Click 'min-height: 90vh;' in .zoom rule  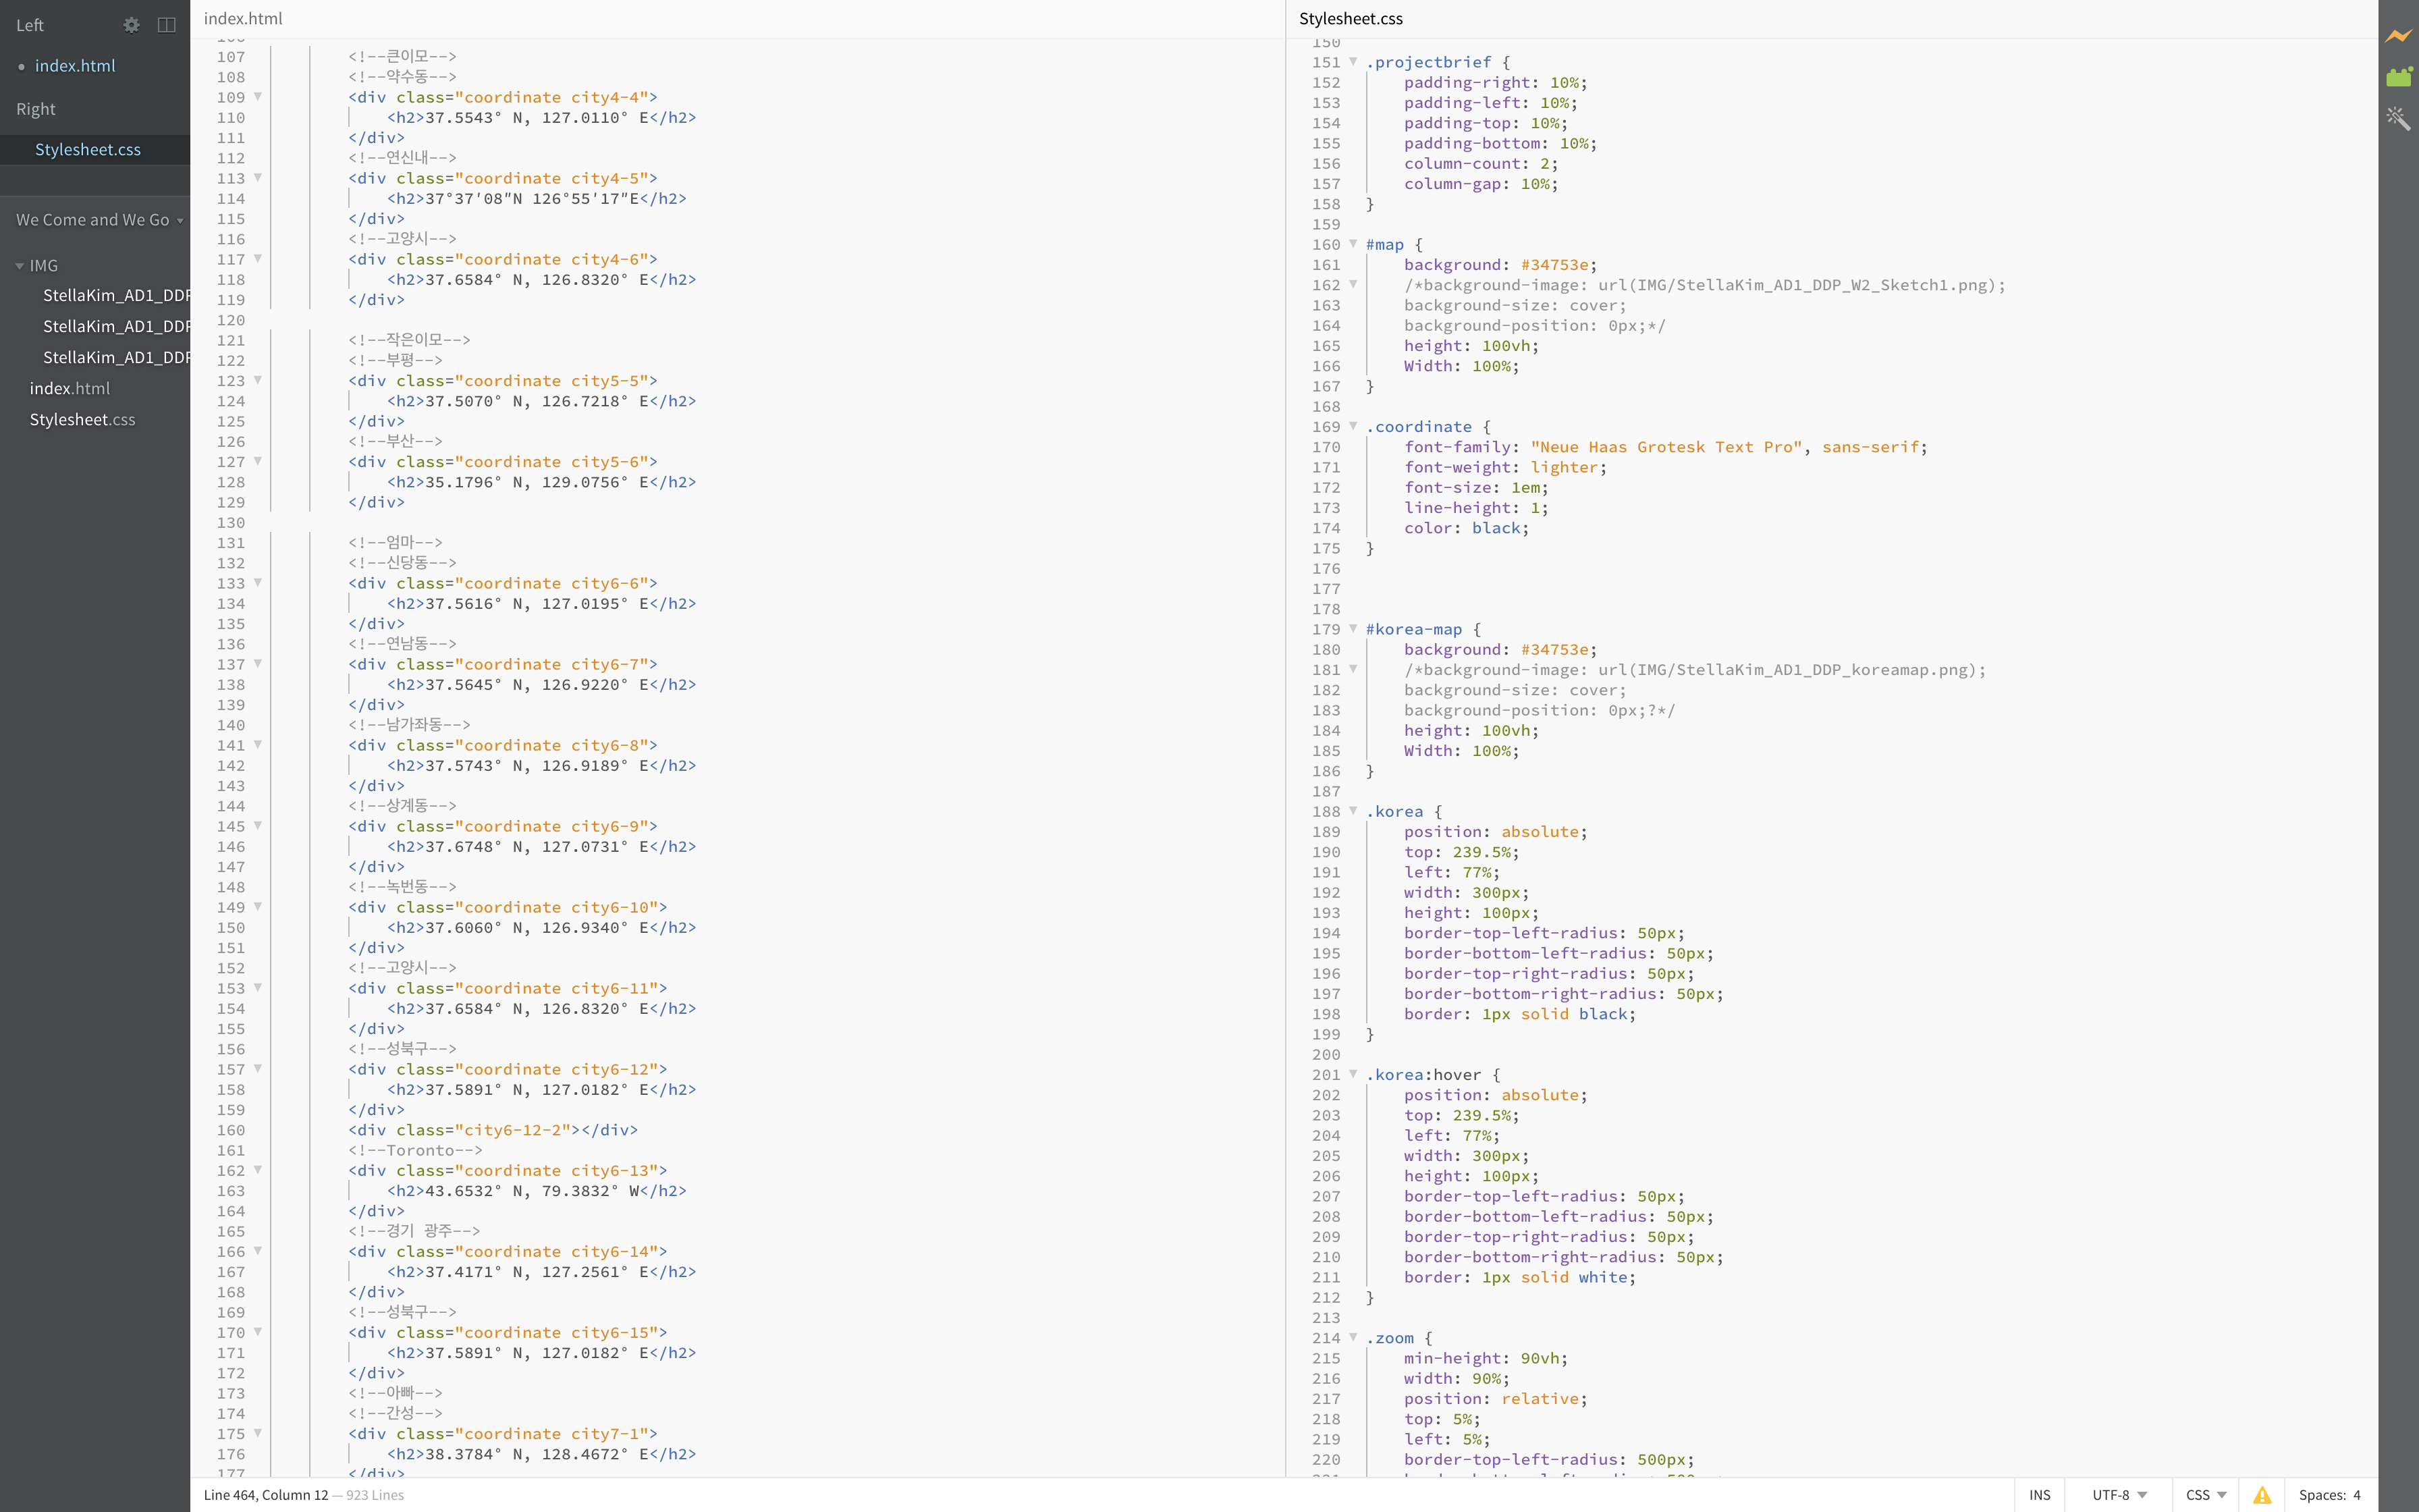coord(1486,1358)
